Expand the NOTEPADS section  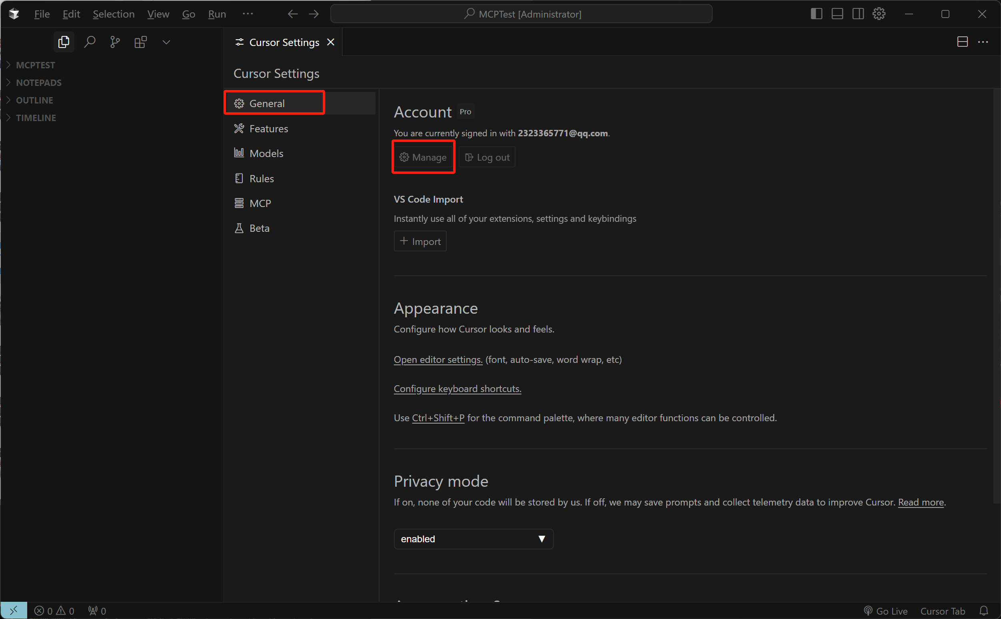point(112,83)
